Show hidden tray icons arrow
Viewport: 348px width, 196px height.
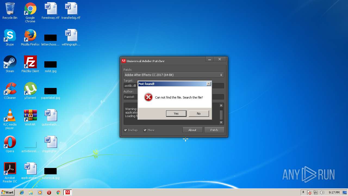(x=303, y=192)
